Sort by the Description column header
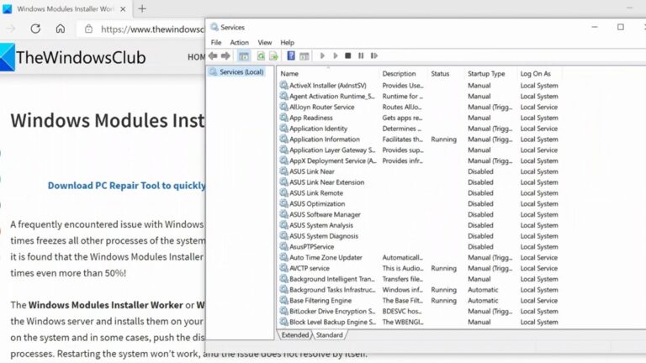The image size is (646, 363). pos(403,74)
